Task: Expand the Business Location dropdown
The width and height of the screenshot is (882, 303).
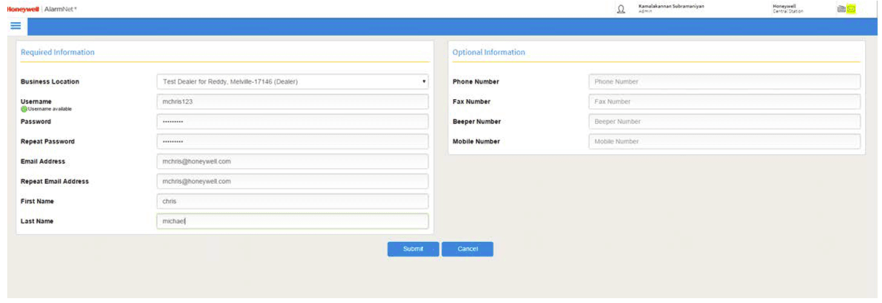Action: pos(292,82)
